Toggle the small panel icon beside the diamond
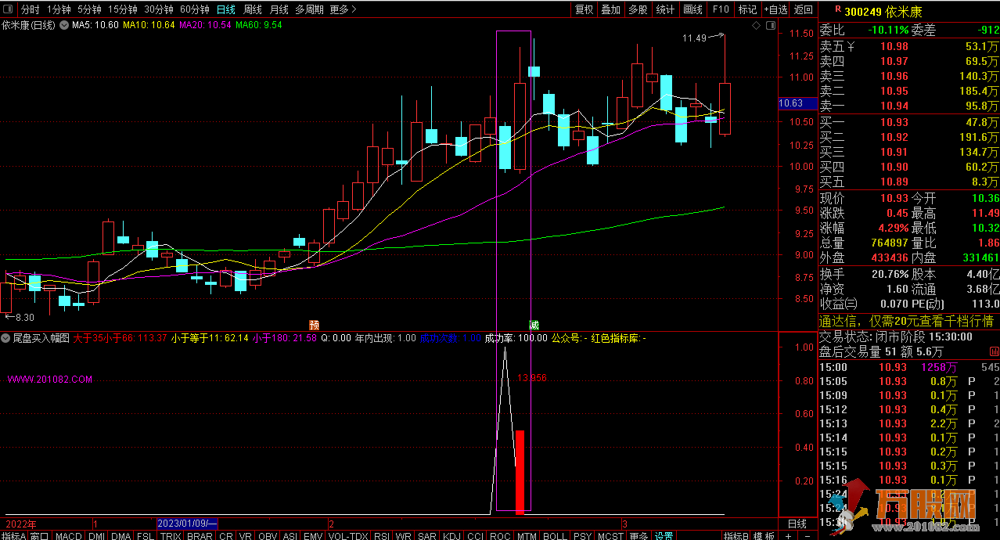The image size is (1000, 540). 769,26
